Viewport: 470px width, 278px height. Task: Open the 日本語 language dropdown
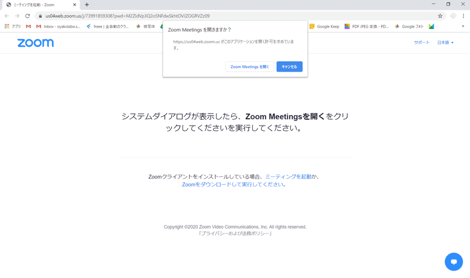click(x=445, y=42)
